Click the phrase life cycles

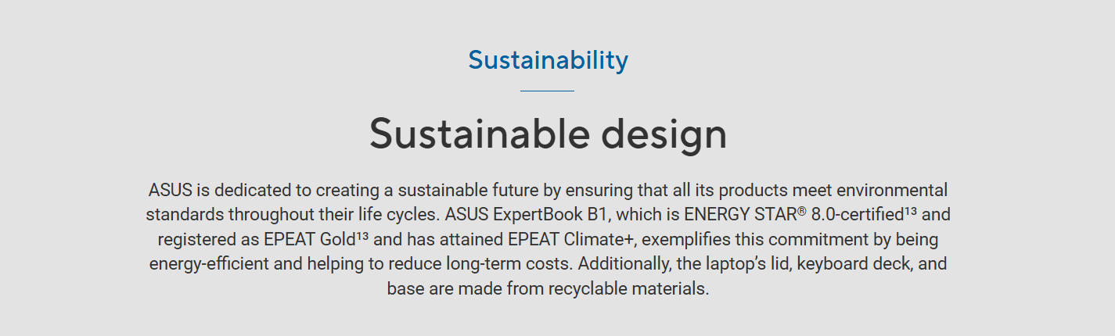(x=391, y=214)
